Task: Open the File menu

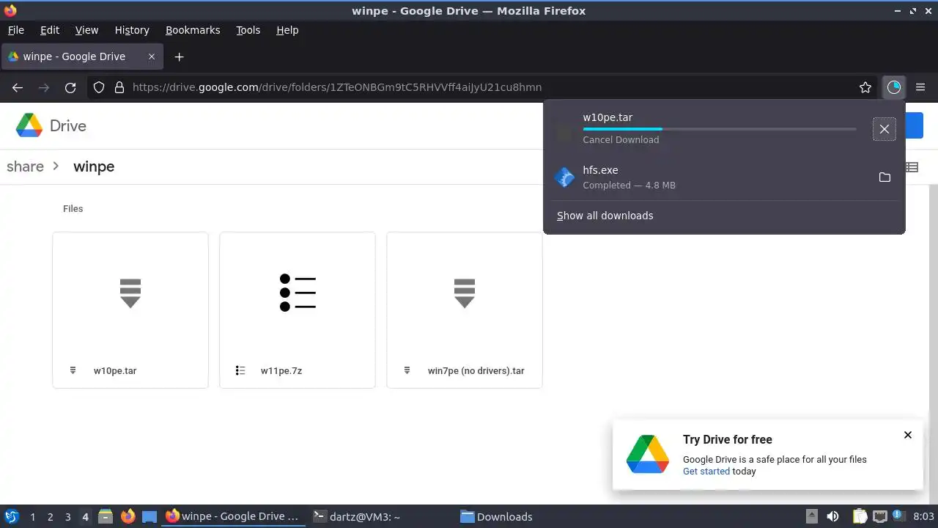Action: coord(16,30)
